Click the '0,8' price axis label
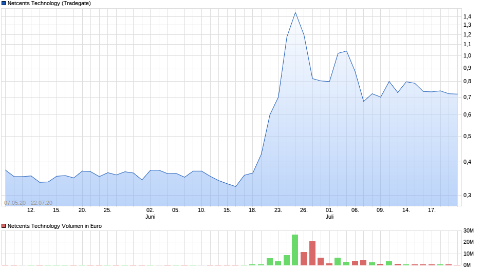The width and height of the screenshot is (483, 270). [467, 82]
